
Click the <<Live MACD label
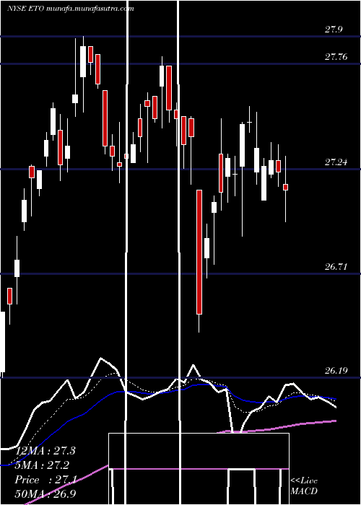tap(304, 486)
